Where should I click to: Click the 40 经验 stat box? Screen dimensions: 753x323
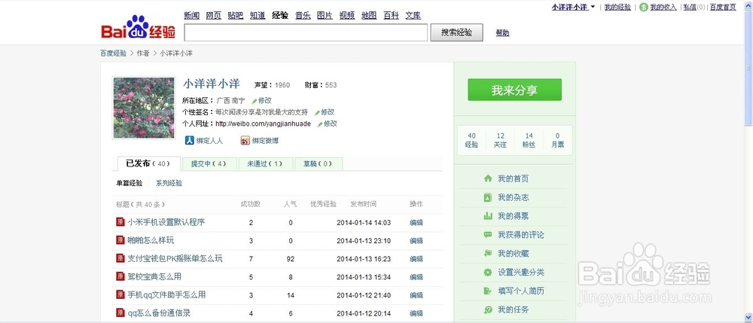471,140
